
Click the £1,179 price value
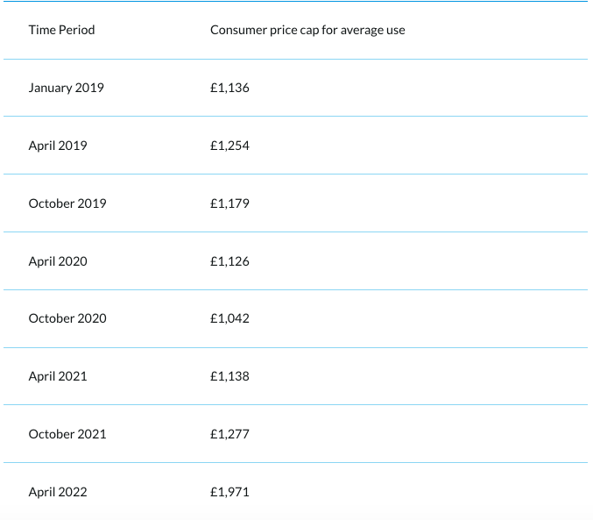point(229,203)
